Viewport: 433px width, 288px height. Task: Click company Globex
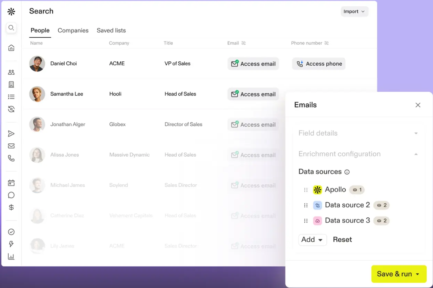pos(117,124)
